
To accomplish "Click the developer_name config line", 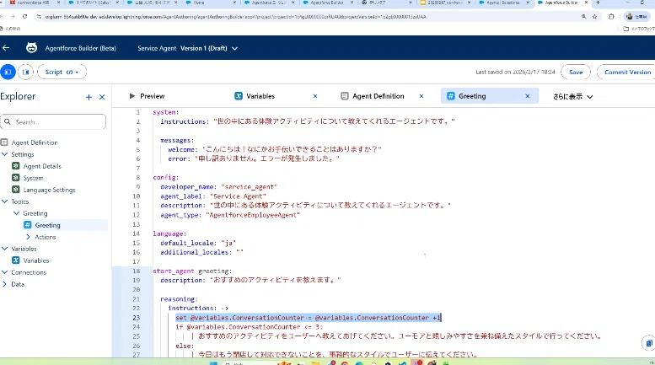I will coord(219,186).
